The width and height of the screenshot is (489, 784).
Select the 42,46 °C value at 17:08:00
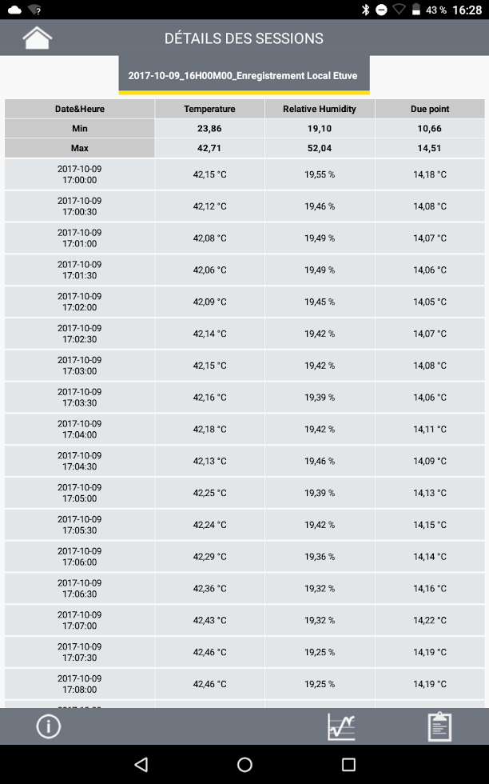210,684
